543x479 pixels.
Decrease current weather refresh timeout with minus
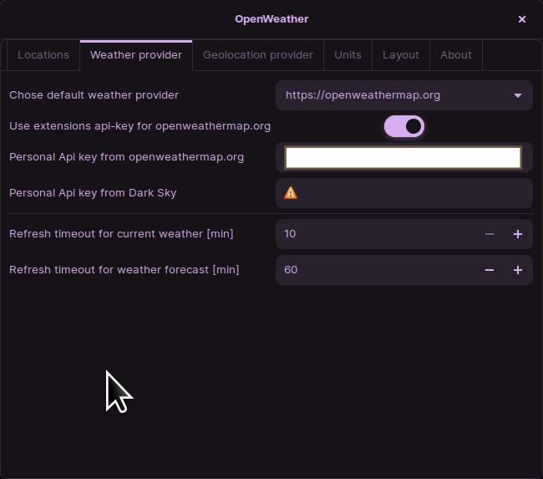(x=490, y=234)
